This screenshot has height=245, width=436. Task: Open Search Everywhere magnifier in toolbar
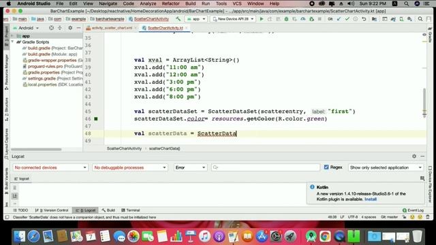tap(420, 19)
